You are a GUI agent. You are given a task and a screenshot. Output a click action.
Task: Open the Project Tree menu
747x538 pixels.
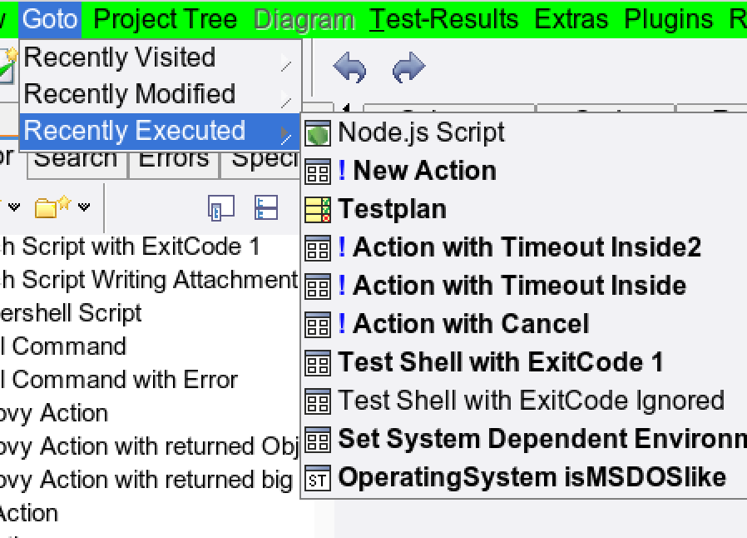[166, 18]
